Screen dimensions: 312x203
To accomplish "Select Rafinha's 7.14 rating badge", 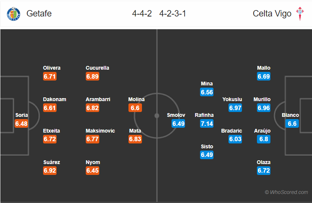I will point(207,124).
